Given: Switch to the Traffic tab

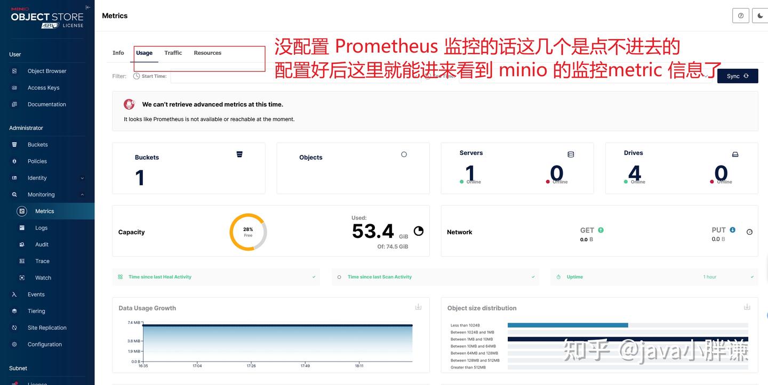Looking at the screenshot, I should point(173,52).
